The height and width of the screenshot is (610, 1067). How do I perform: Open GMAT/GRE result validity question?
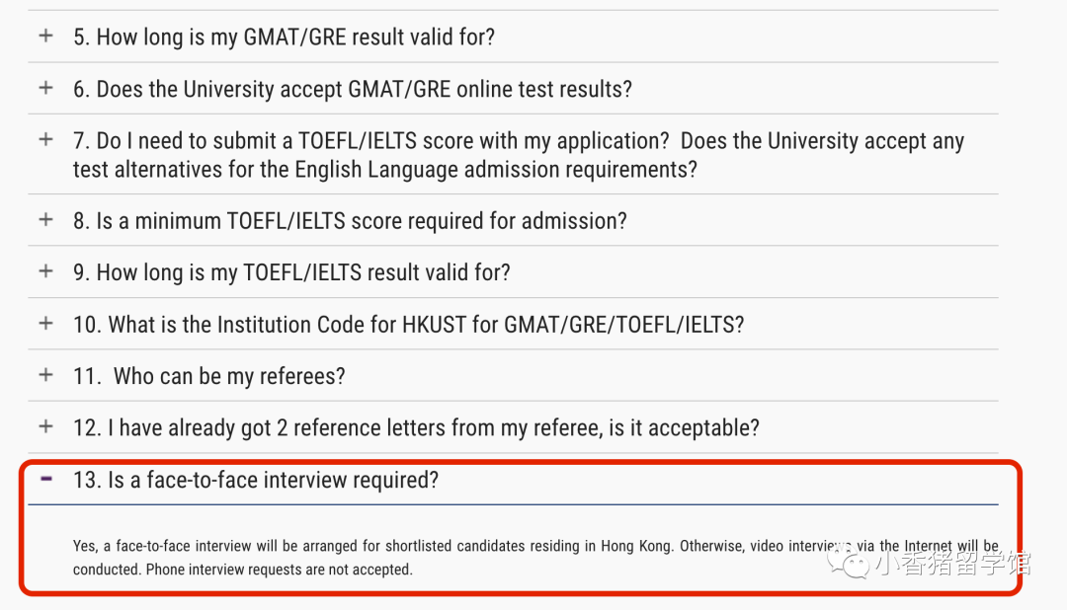[284, 38]
